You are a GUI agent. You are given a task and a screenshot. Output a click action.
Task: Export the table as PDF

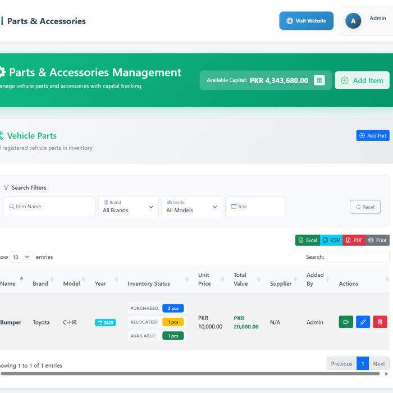pyautogui.click(x=354, y=240)
